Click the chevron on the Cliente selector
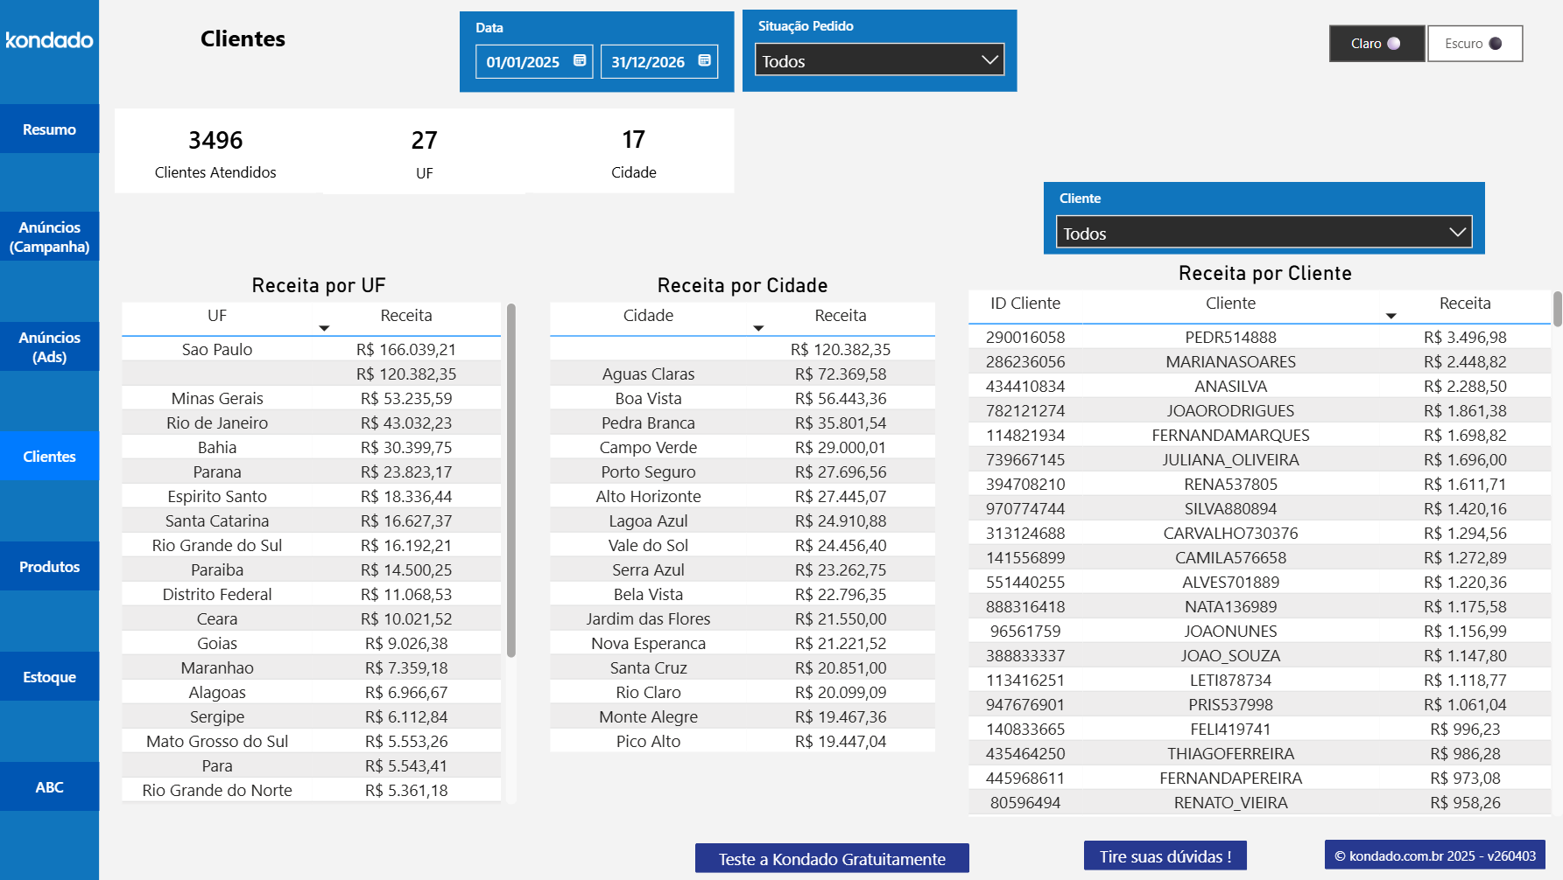This screenshot has width=1563, height=880. coord(1457,232)
